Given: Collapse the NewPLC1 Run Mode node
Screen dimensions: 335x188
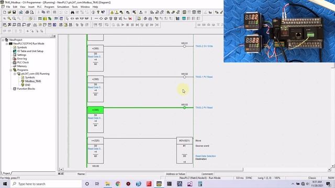Looking at the screenshot, I should coord(7,44).
